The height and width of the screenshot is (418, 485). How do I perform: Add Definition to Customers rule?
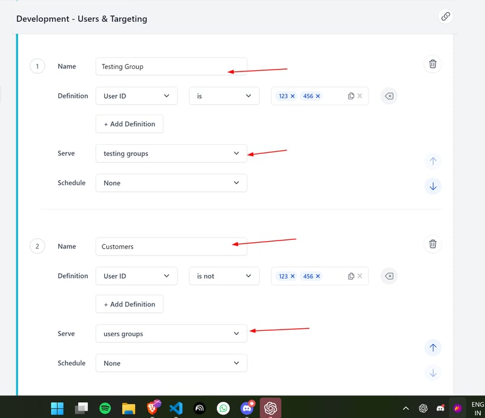(129, 304)
